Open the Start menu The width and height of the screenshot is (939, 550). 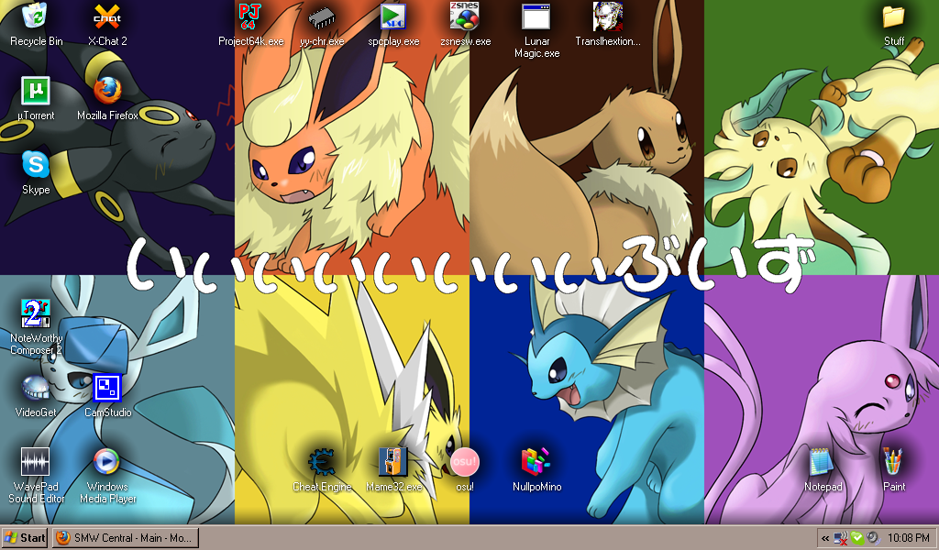point(25,537)
